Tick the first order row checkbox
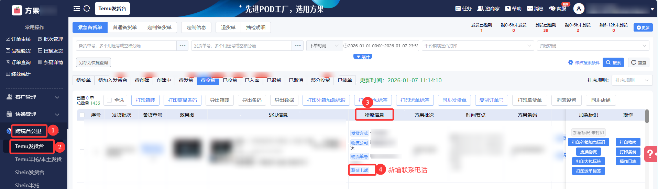 [82, 151]
